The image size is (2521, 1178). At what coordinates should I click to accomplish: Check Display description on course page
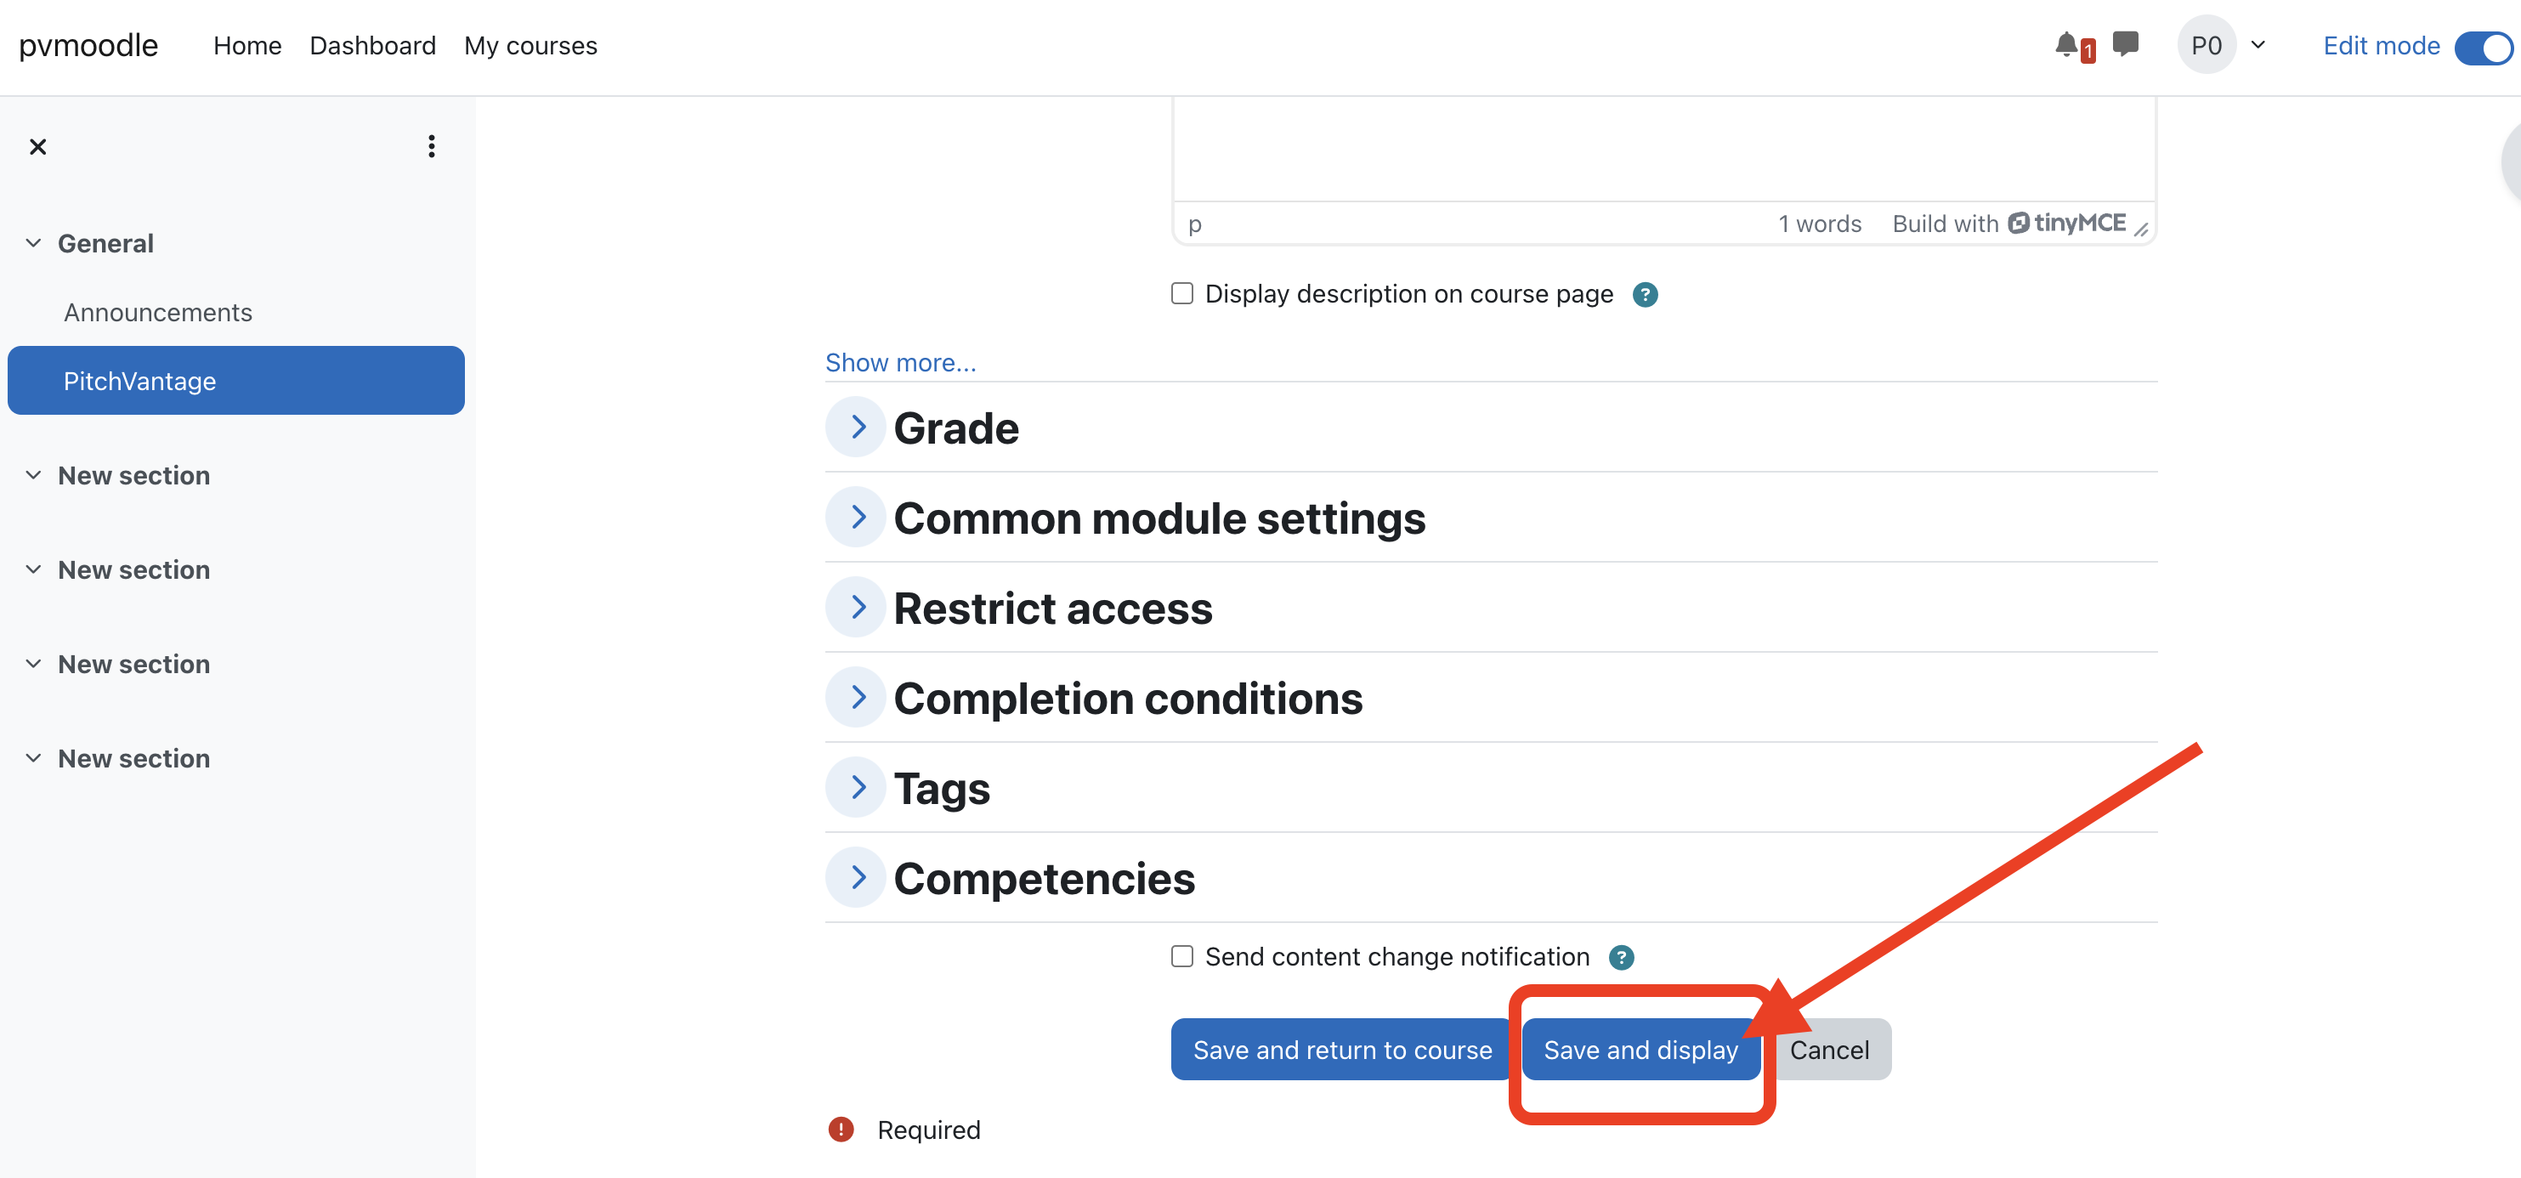1182,293
